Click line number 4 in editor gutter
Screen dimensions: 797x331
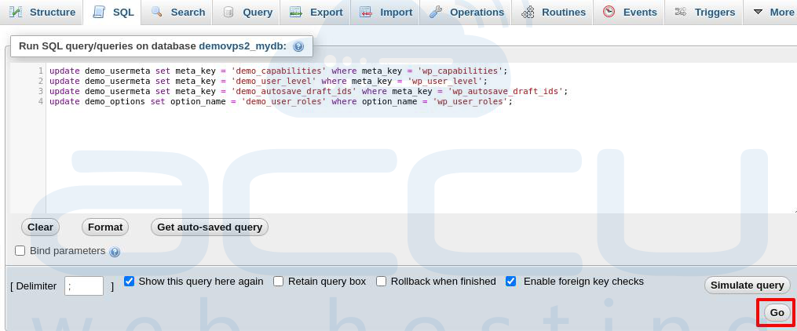(x=41, y=101)
